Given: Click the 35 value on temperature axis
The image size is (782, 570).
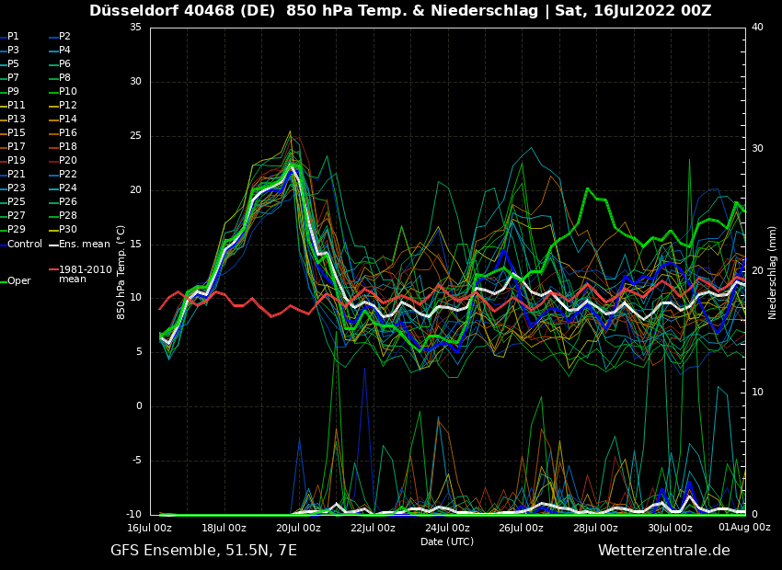Looking at the screenshot, I should pyautogui.click(x=135, y=28).
